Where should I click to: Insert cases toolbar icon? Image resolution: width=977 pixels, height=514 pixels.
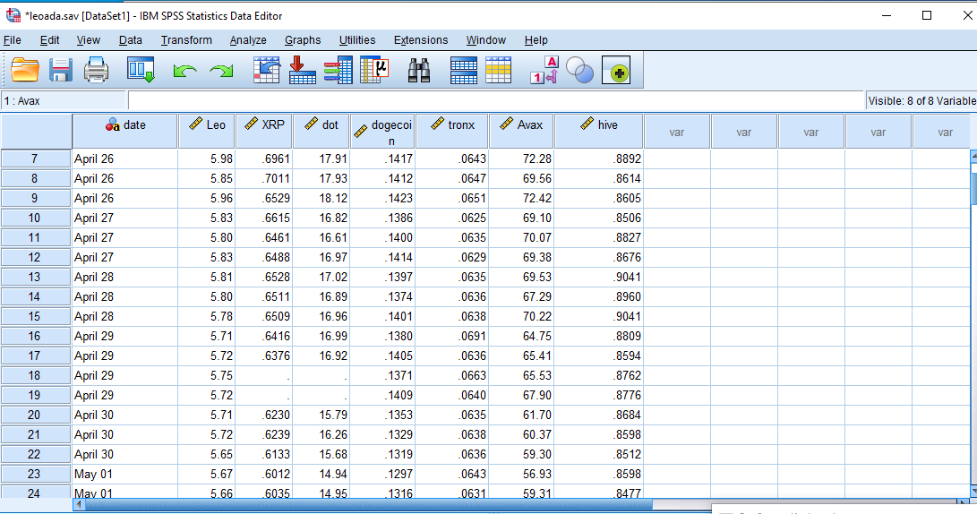464,70
